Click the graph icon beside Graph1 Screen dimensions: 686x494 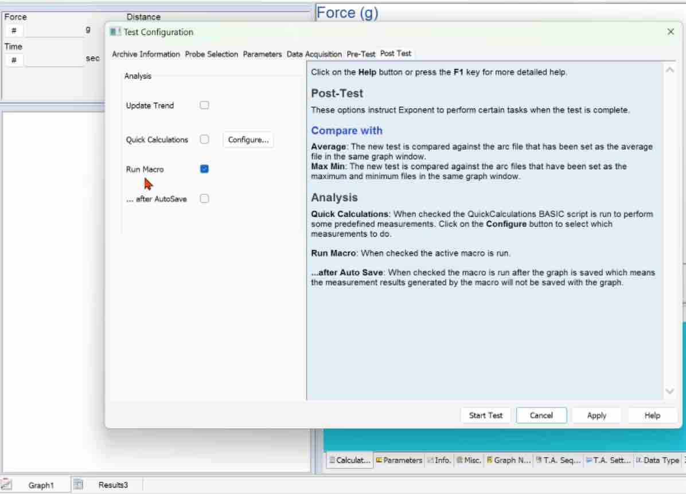6,484
